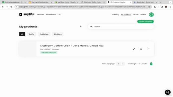This screenshot has width=173, height=97.
Task: Switch to Mushroom Coffee Fusion tab
Action: [x=93, y=2]
